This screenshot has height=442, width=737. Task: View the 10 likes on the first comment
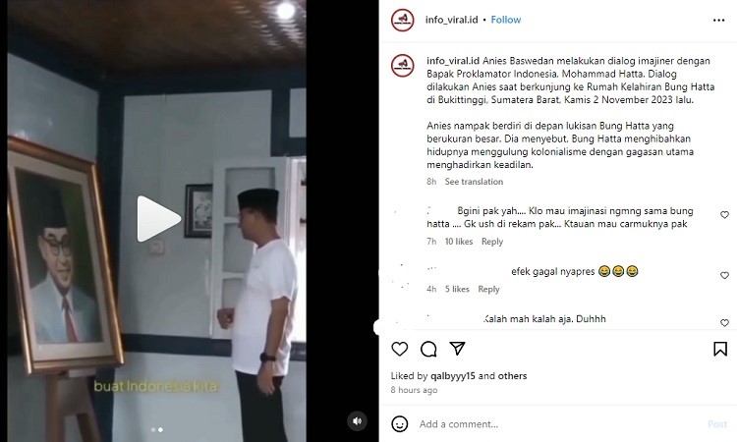(x=459, y=242)
